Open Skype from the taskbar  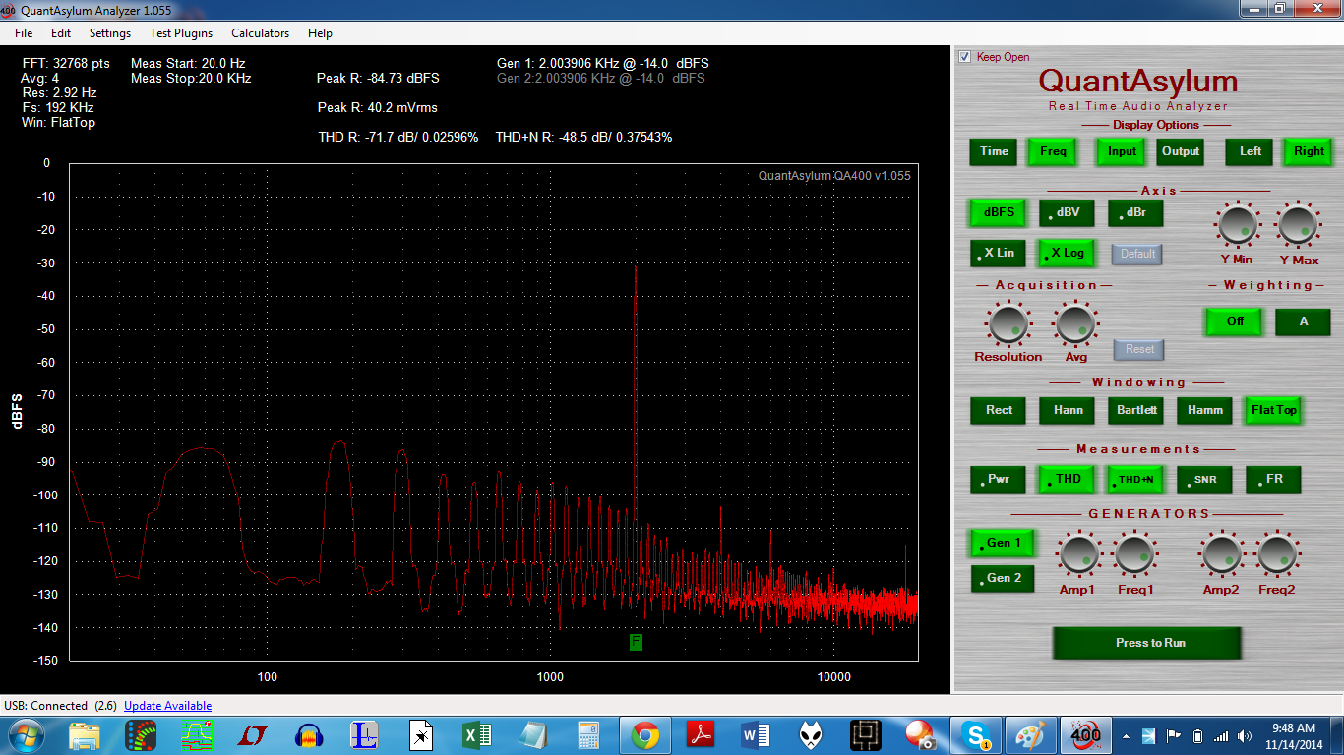pos(977,735)
